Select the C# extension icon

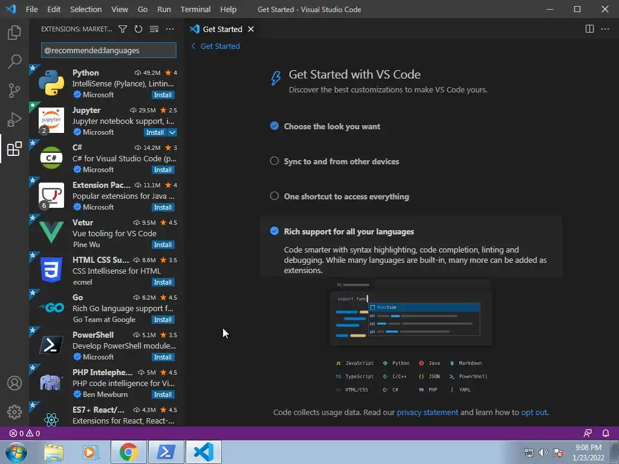pos(51,158)
